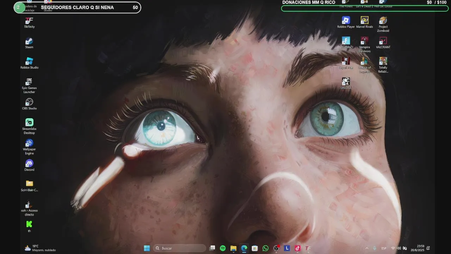Open the DREDGE desktop shortcut

coord(346,84)
